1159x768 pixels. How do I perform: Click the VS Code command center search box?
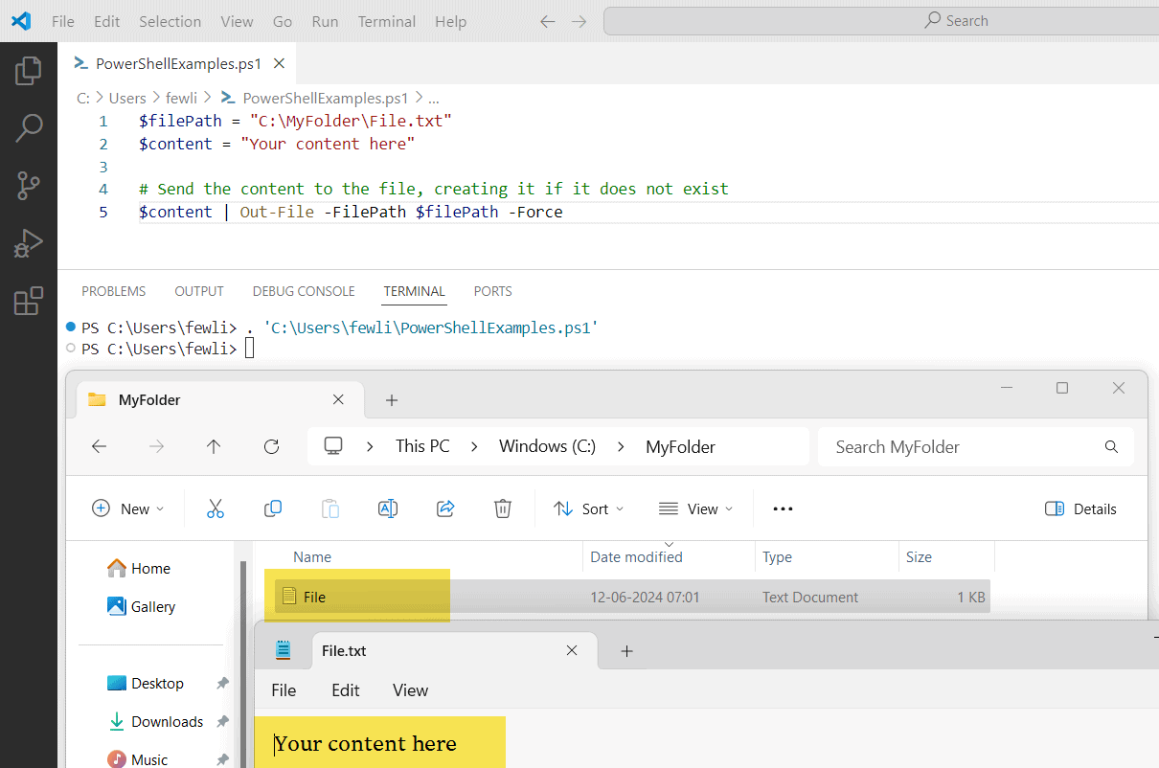click(881, 21)
